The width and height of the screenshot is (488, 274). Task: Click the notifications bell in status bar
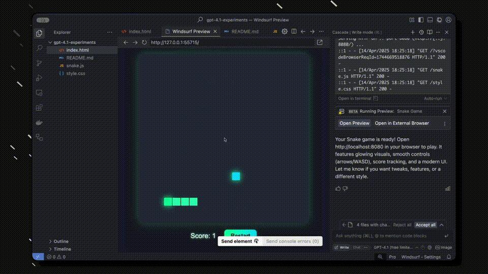pyautogui.click(x=449, y=257)
